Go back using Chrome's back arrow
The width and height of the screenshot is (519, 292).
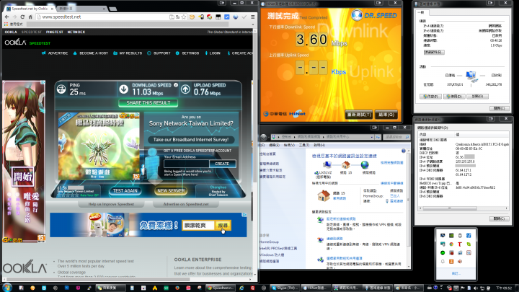pos(6,17)
